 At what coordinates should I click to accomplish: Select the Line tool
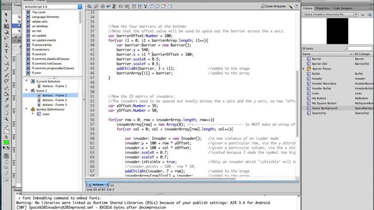[6, 57]
